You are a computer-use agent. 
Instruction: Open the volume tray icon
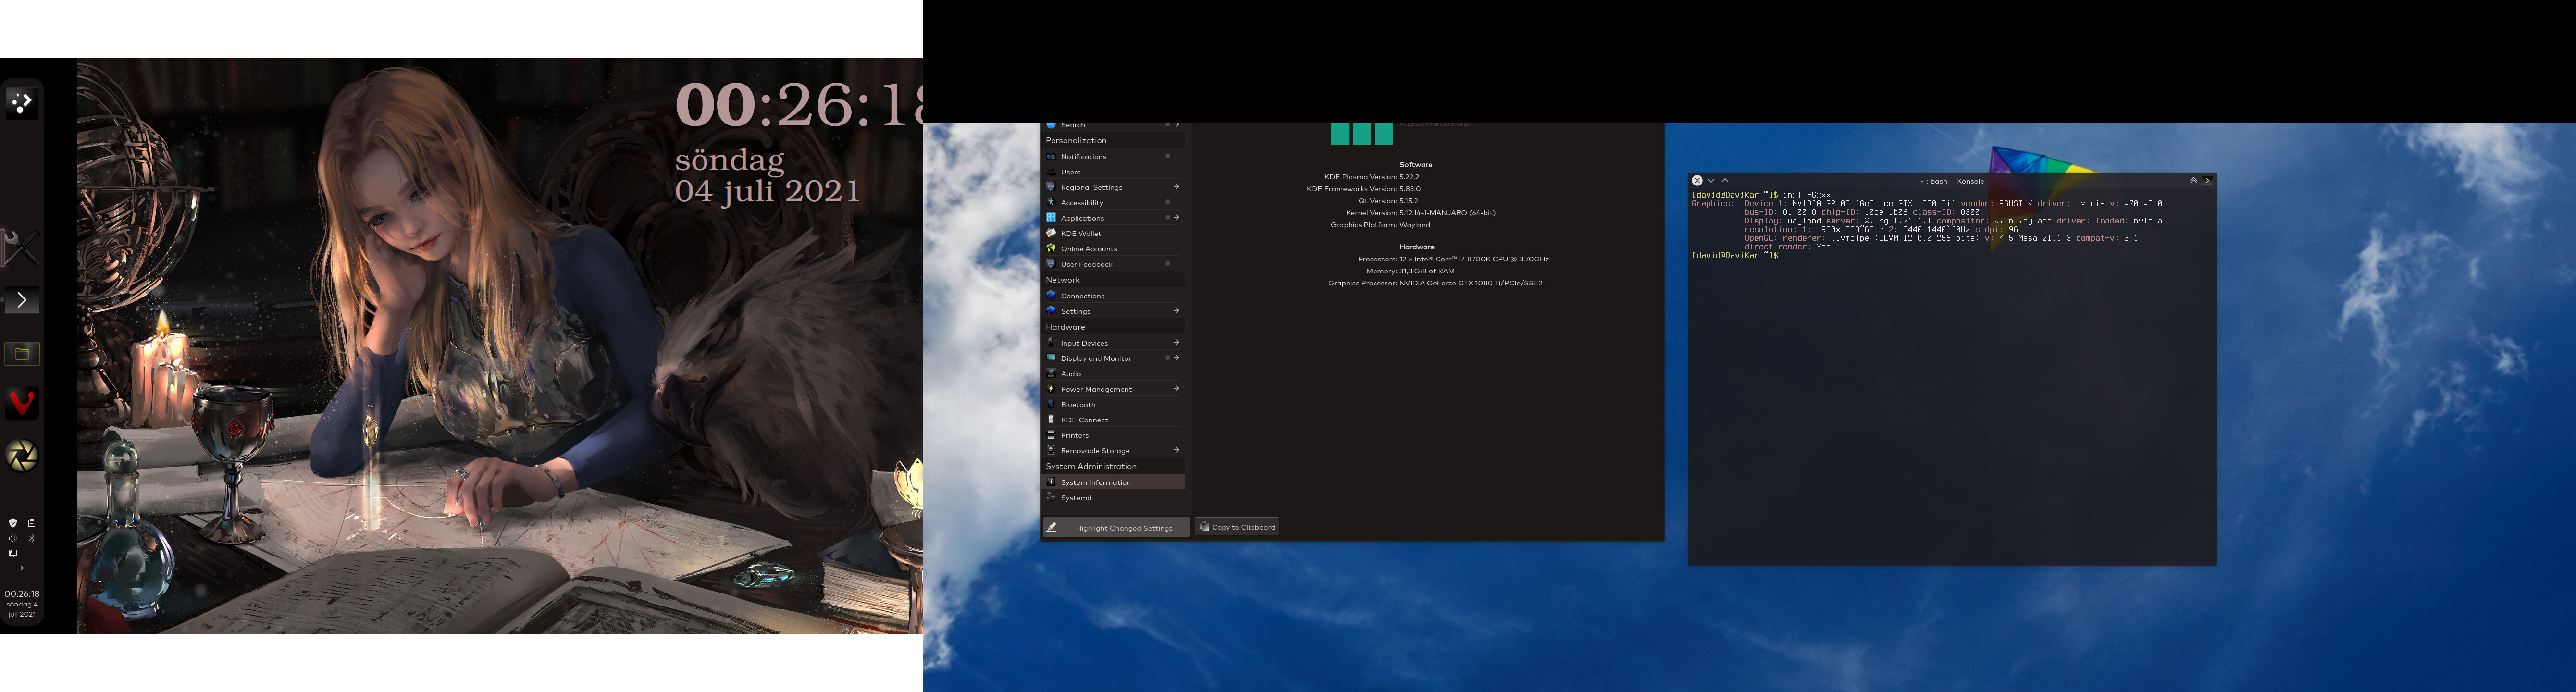pyautogui.click(x=13, y=538)
